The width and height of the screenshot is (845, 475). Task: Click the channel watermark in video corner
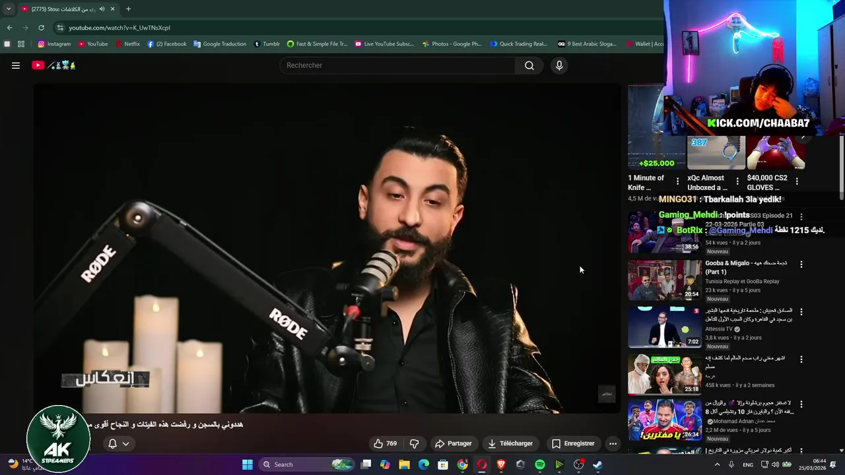point(606,394)
